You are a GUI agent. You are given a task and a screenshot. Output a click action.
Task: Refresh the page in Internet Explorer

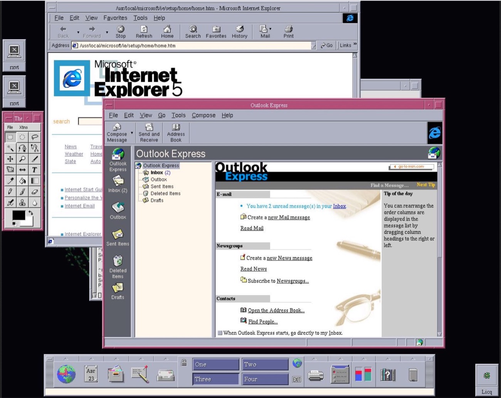144,32
